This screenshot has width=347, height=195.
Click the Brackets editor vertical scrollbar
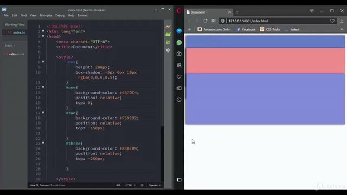[162, 154]
